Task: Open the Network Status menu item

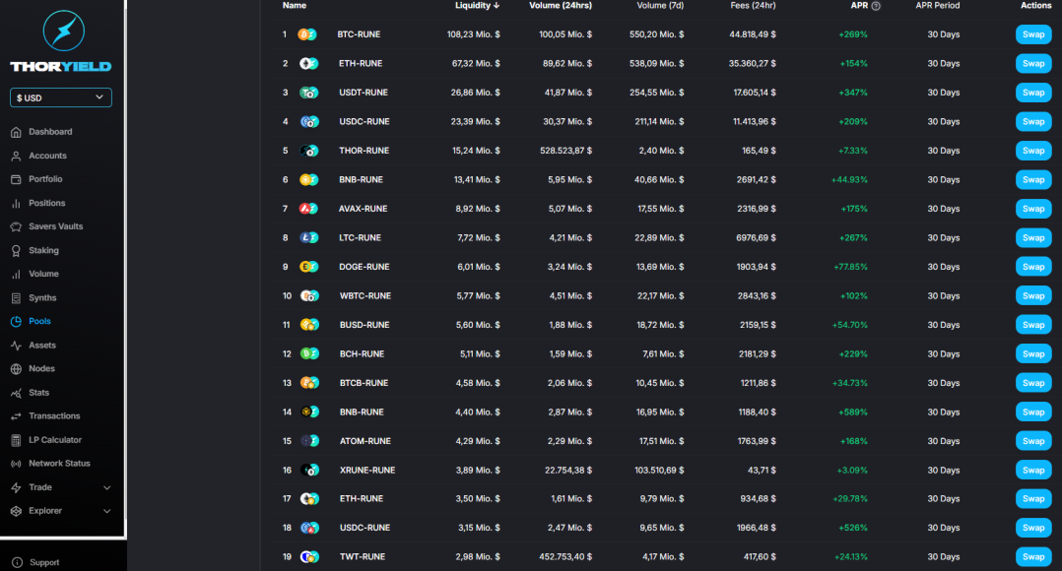Action: (59, 464)
